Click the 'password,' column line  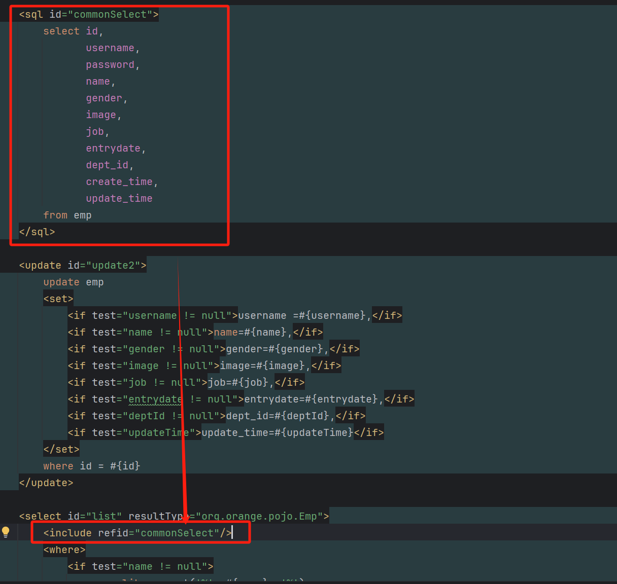coord(113,64)
